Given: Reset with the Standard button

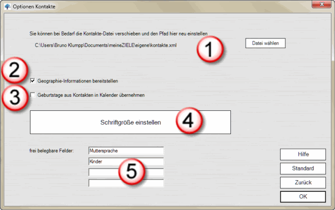Looking at the screenshot, I should pos(302,169).
